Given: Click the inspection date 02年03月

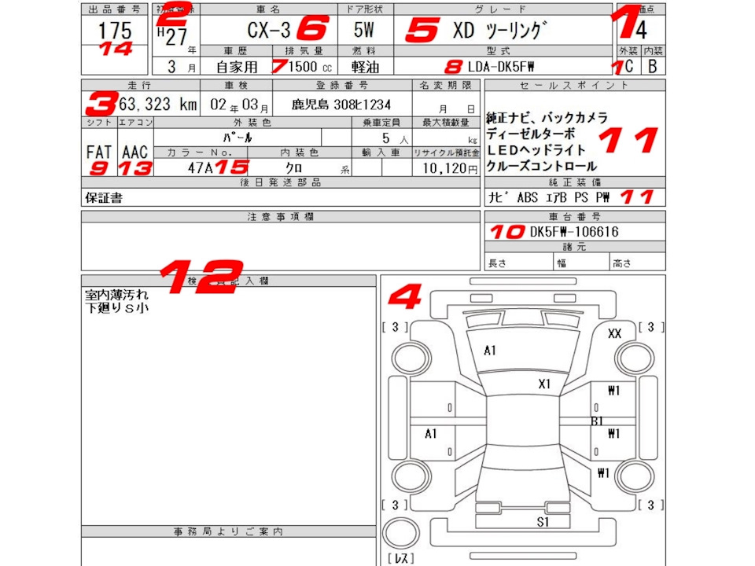Looking at the screenshot, I should point(239,105).
